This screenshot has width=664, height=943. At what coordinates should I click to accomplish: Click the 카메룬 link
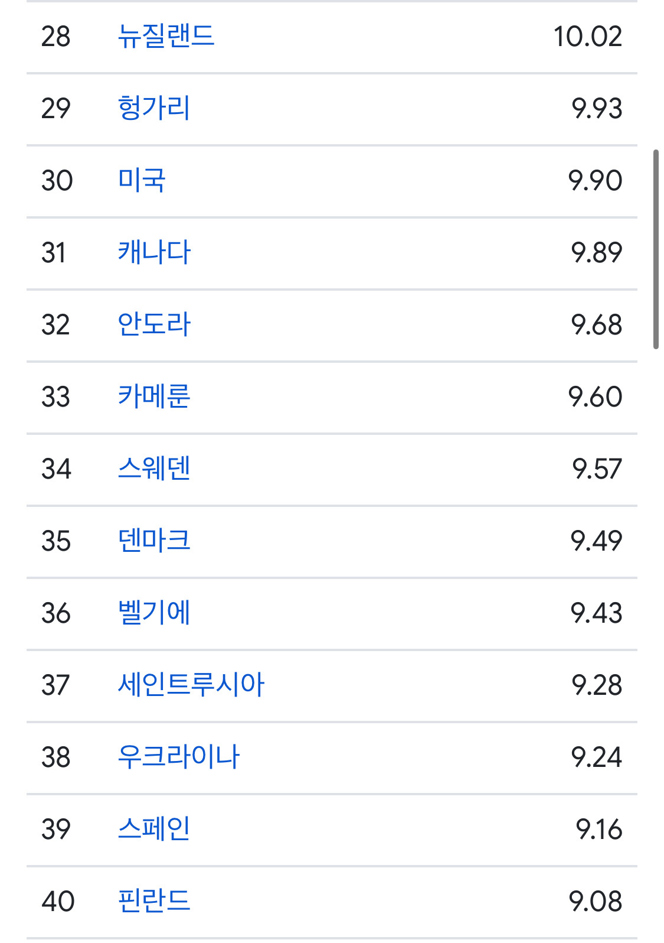coord(154,396)
